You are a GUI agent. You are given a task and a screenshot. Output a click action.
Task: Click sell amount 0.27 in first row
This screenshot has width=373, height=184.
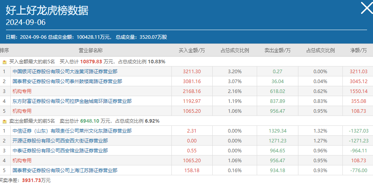pos(278,71)
